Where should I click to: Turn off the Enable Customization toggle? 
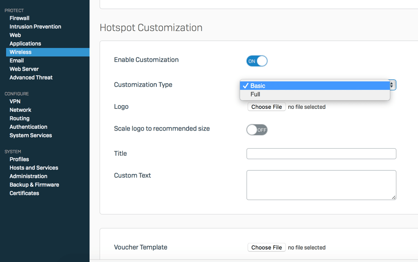(x=257, y=61)
